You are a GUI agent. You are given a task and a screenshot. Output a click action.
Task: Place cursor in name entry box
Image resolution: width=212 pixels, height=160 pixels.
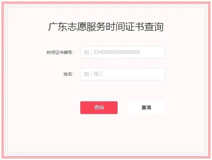click(x=123, y=74)
